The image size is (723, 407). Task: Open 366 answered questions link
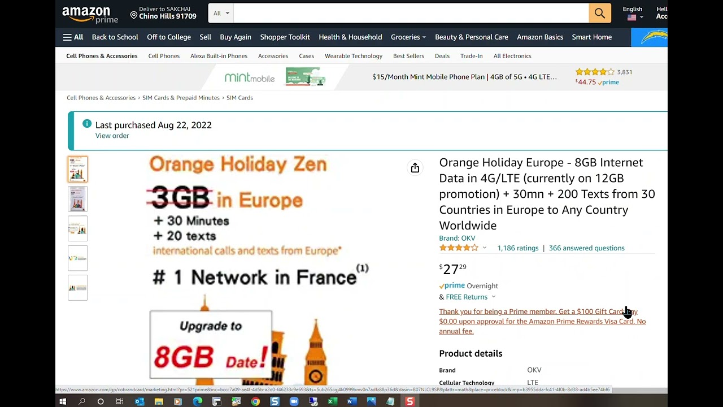click(x=586, y=248)
